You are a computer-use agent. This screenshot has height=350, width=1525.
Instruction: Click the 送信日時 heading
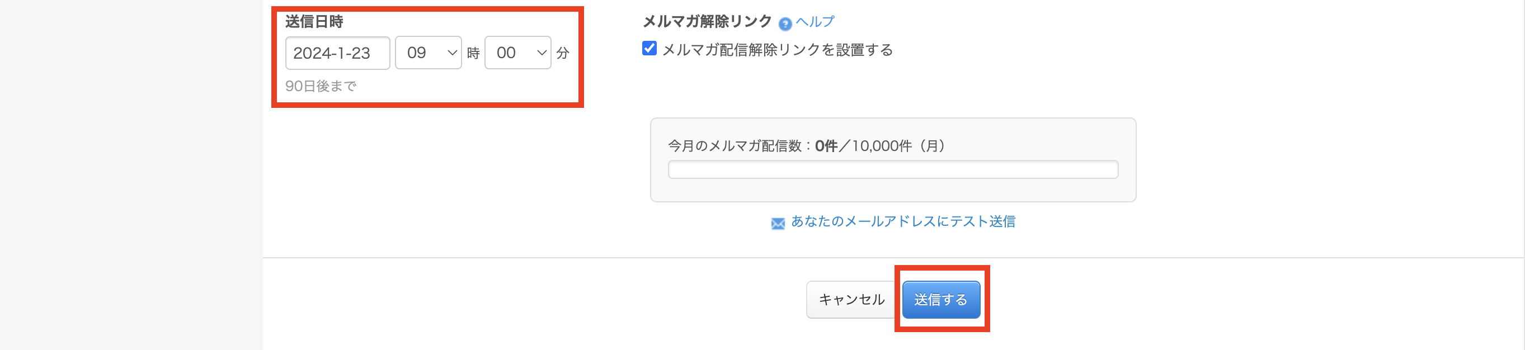click(x=314, y=22)
